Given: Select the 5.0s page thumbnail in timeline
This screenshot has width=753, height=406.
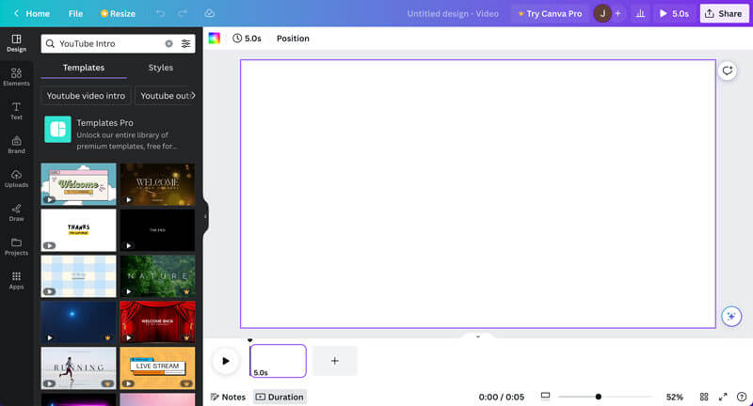Looking at the screenshot, I should (x=278, y=361).
